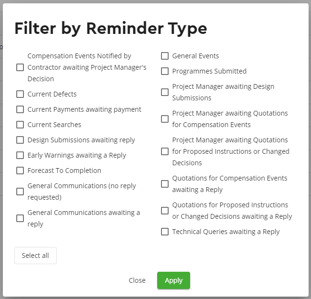Tick the Current Defects checkbox
Viewport: 311px width, 299px height.
tap(20, 94)
